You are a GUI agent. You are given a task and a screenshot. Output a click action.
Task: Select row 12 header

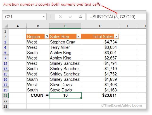pyautogui.click(x=5, y=63)
